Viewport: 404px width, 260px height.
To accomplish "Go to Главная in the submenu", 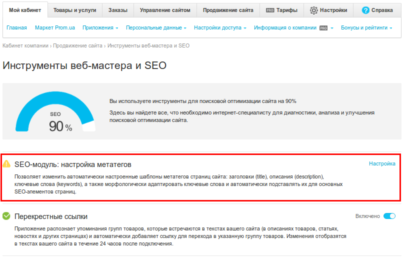I will click(16, 28).
